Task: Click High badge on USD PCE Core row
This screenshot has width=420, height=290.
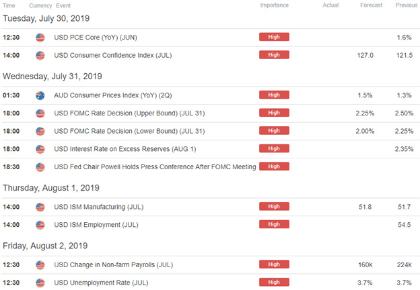Action: 274,37
